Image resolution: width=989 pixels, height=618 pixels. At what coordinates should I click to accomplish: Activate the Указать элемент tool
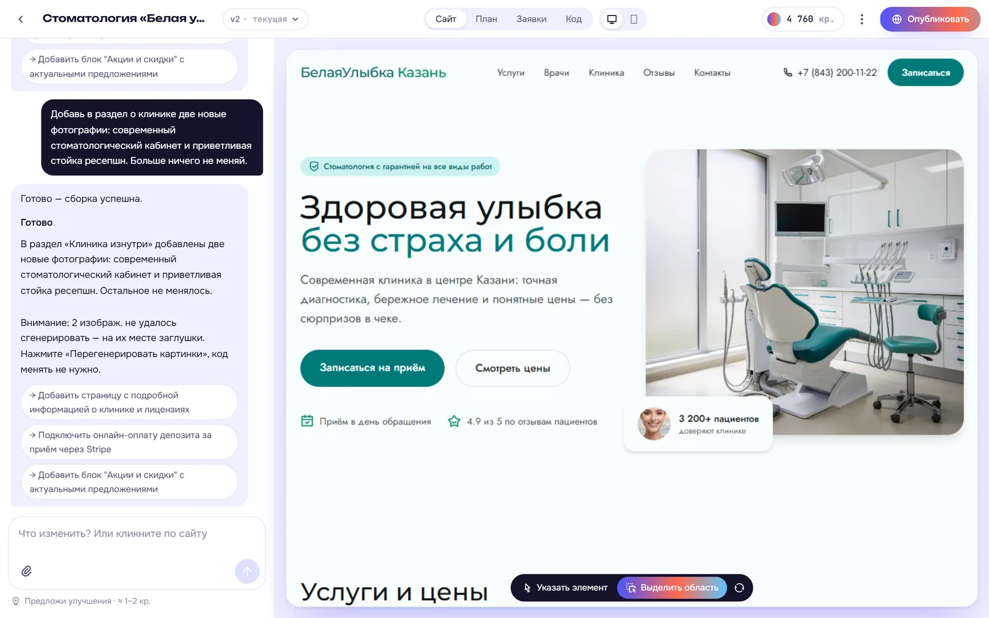pyautogui.click(x=566, y=588)
